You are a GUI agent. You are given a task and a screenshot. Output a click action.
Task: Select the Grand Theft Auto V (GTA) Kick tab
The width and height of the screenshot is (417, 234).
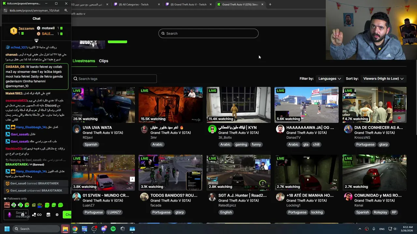point(240,5)
